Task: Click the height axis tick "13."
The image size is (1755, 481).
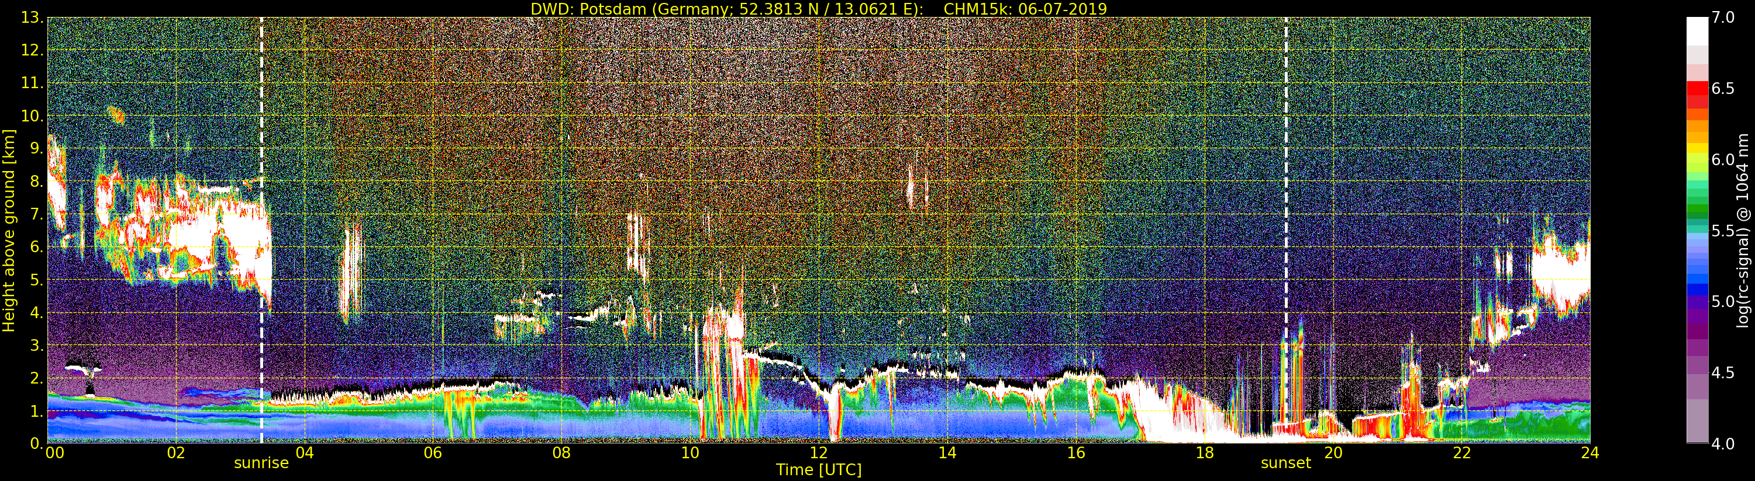Action: tap(33, 18)
